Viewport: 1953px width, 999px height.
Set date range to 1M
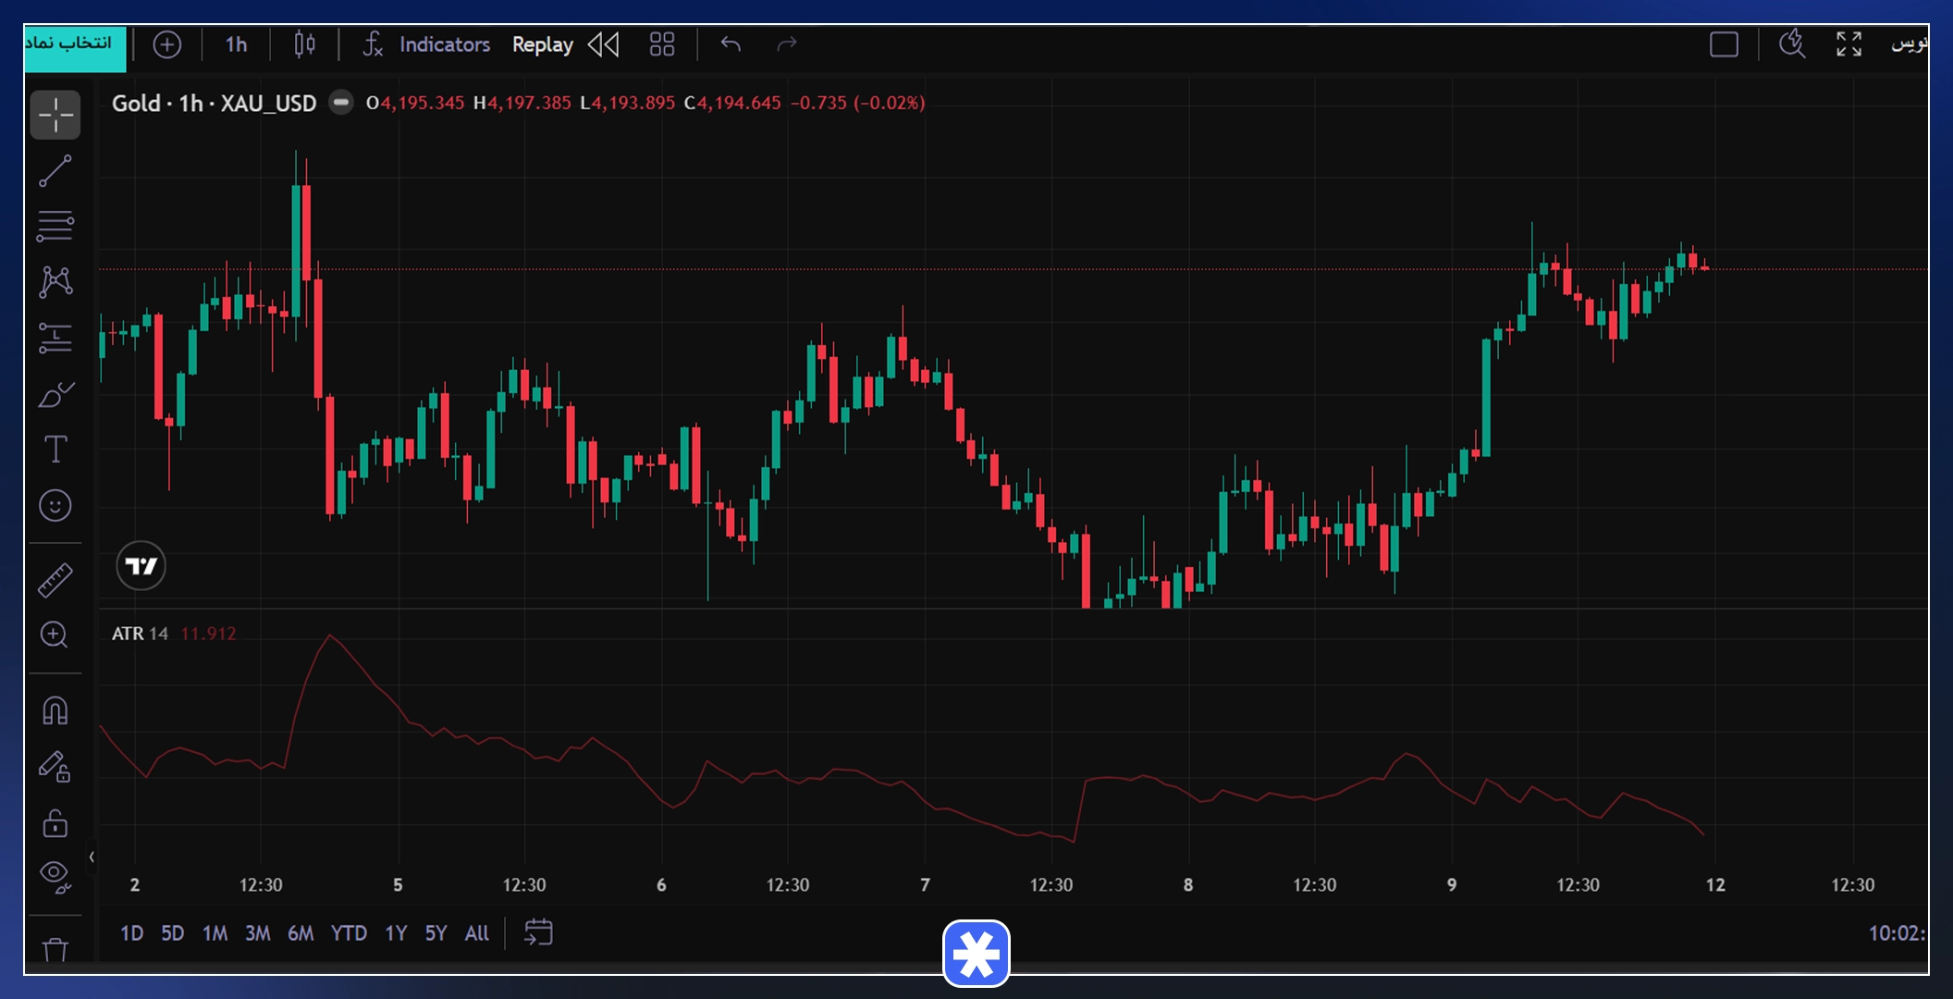tap(215, 933)
